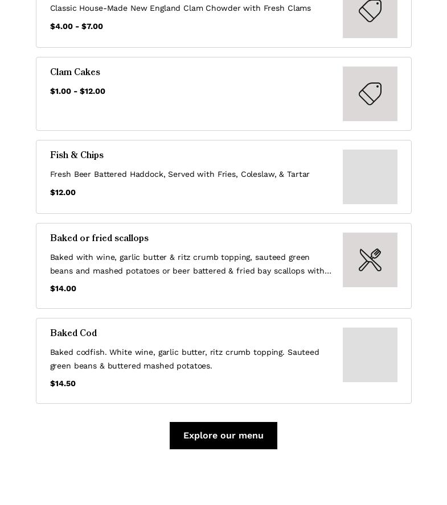Open the Baked Cod item title
The width and height of the screenshot is (447, 505).
click(73, 334)
